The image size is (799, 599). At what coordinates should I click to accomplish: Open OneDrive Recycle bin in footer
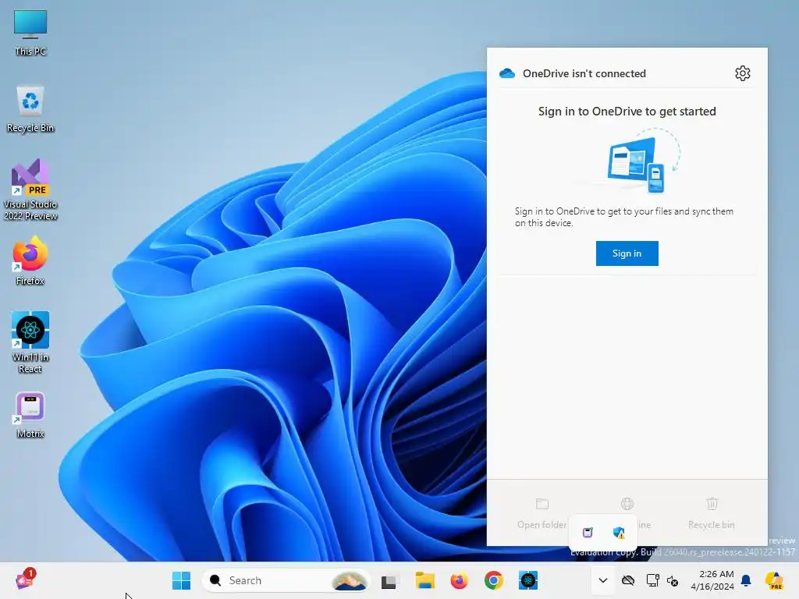click(712, 513)
